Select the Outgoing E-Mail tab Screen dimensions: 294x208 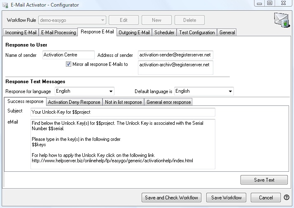[x=135, y=33]
